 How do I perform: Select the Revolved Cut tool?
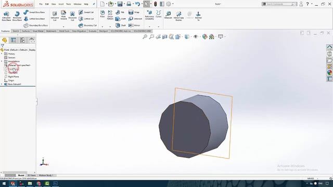[72, 16]
